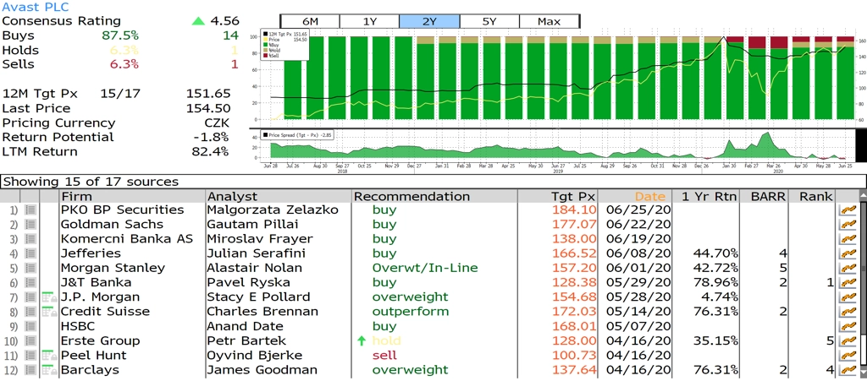Click yellow Price legend swatch
Viewport: 867px width, 381px height.
pos(265,40)
